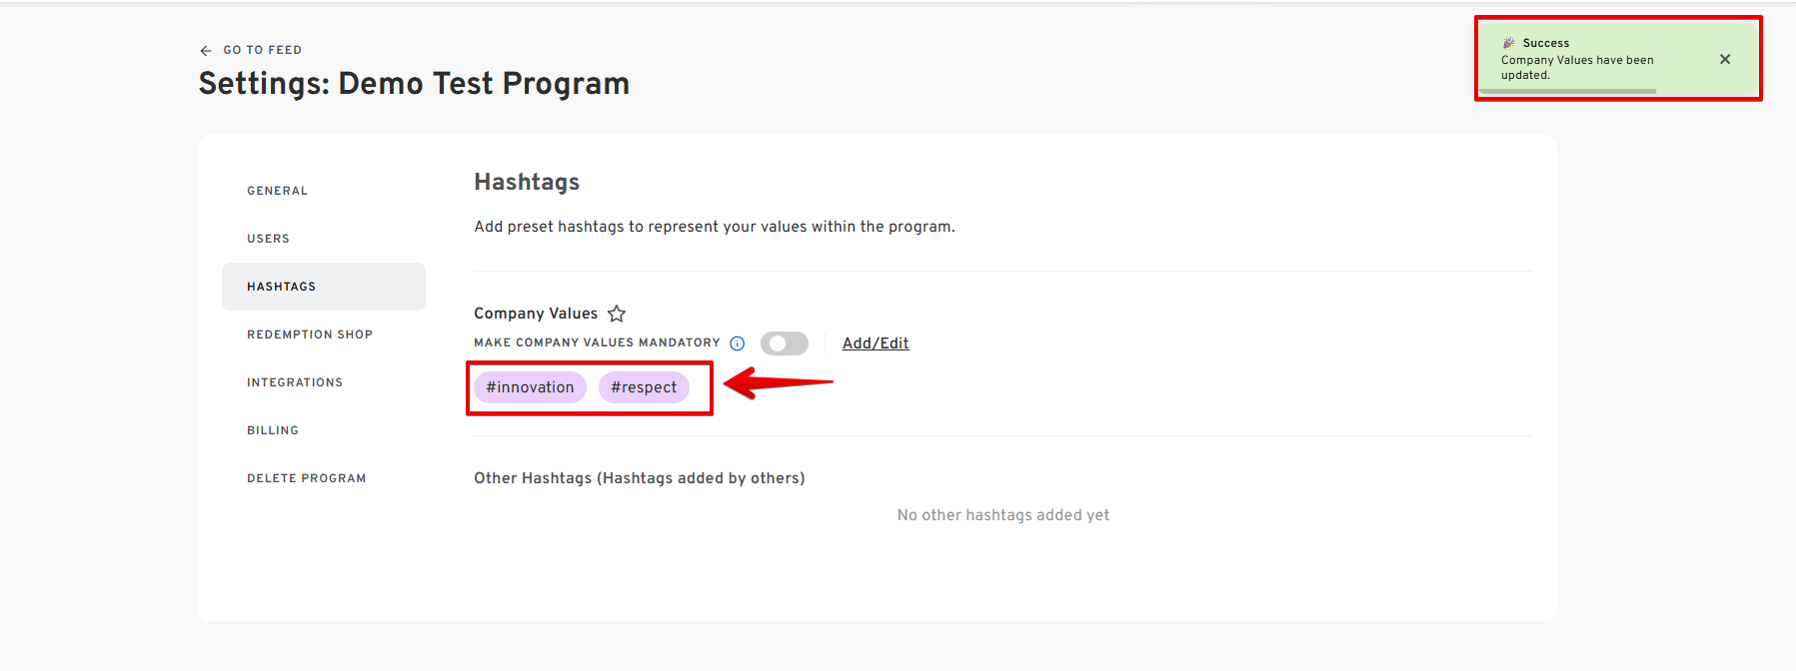Screen dimensions: 1796x671
Task: Click the Company Values have been updated message
Action: [1576, 67]
